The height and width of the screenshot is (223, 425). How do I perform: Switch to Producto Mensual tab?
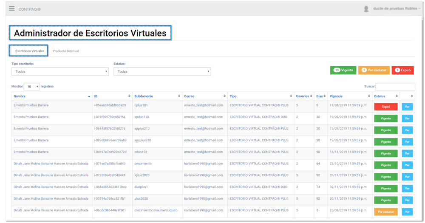click(x=66, y=51)
